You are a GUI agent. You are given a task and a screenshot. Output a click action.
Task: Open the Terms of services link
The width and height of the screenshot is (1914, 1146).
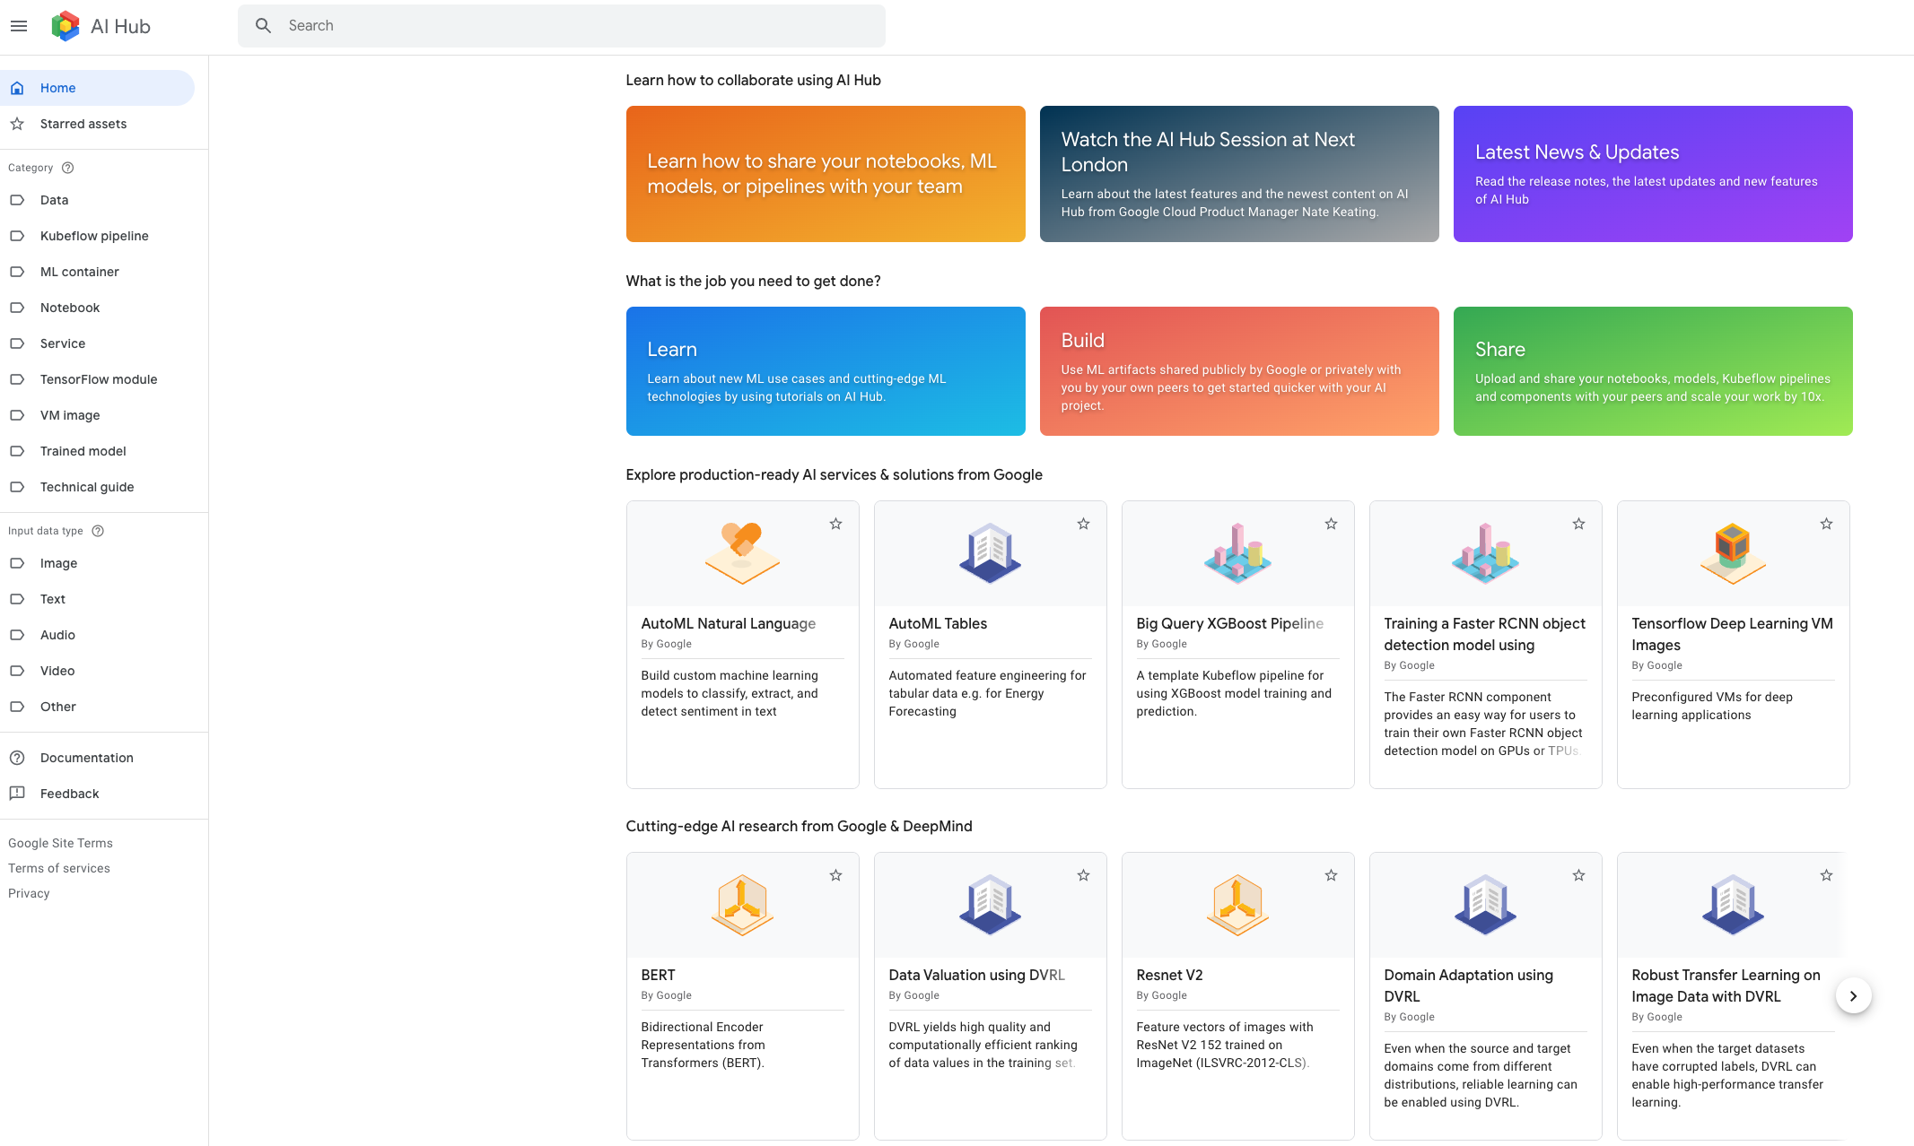click(x=59, y=868)
